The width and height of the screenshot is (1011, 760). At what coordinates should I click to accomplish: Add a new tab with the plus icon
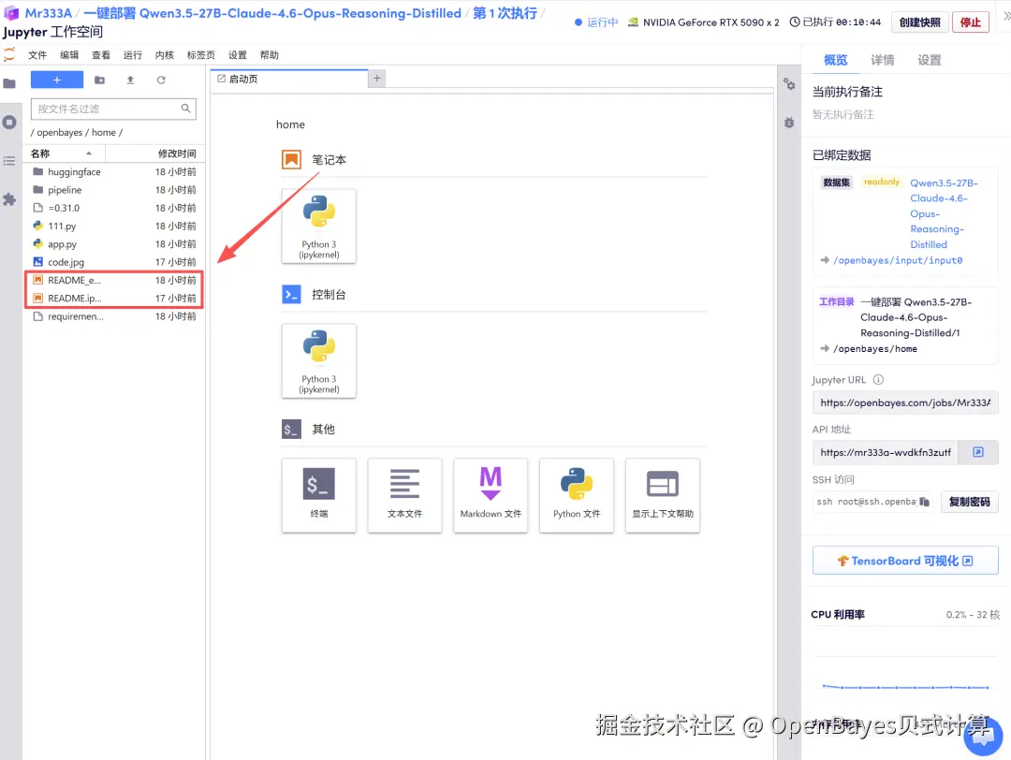click(377, 78)
